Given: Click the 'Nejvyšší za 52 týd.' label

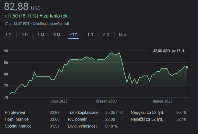Looking at the screenshot, I should coord(147,113).
